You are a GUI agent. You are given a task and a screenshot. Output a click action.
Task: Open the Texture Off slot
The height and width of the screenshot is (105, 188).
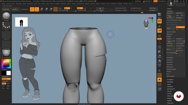(x=6, y=45)
